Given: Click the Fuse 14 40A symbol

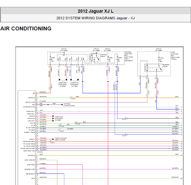Looking at the screenshot, I should [x=159, y=59].
